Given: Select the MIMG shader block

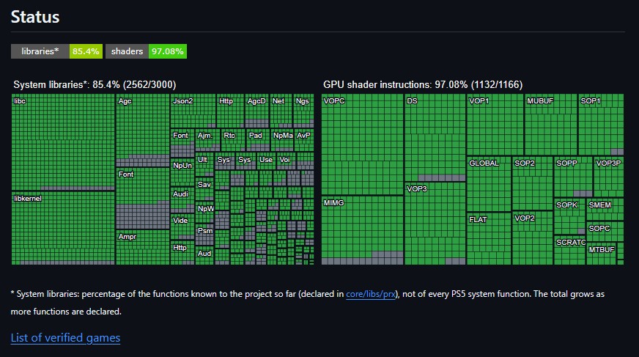Looking at the screenshot, I should 362,230.
